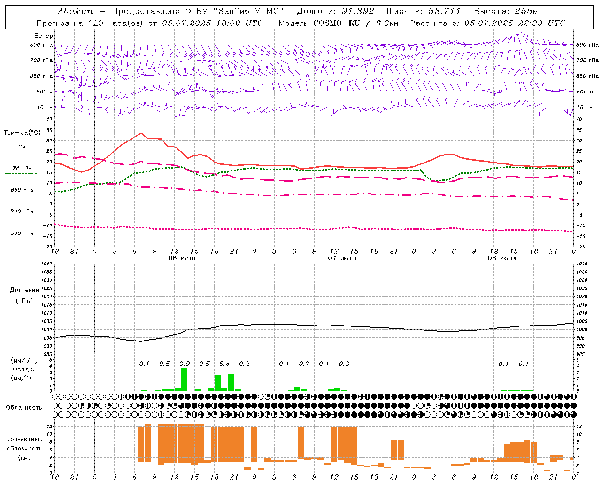The image size is (601, 481).
Task: Click the (км) unit label of the convective chart
Action: click(24, 458)
